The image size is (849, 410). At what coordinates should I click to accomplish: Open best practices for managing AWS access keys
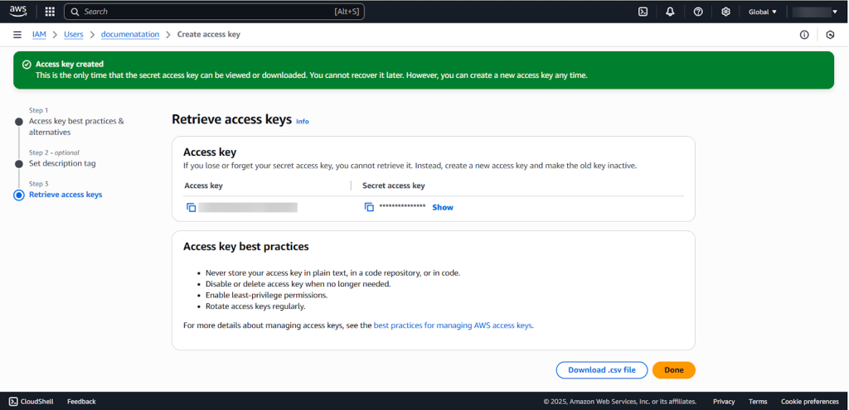coord(453,326)
